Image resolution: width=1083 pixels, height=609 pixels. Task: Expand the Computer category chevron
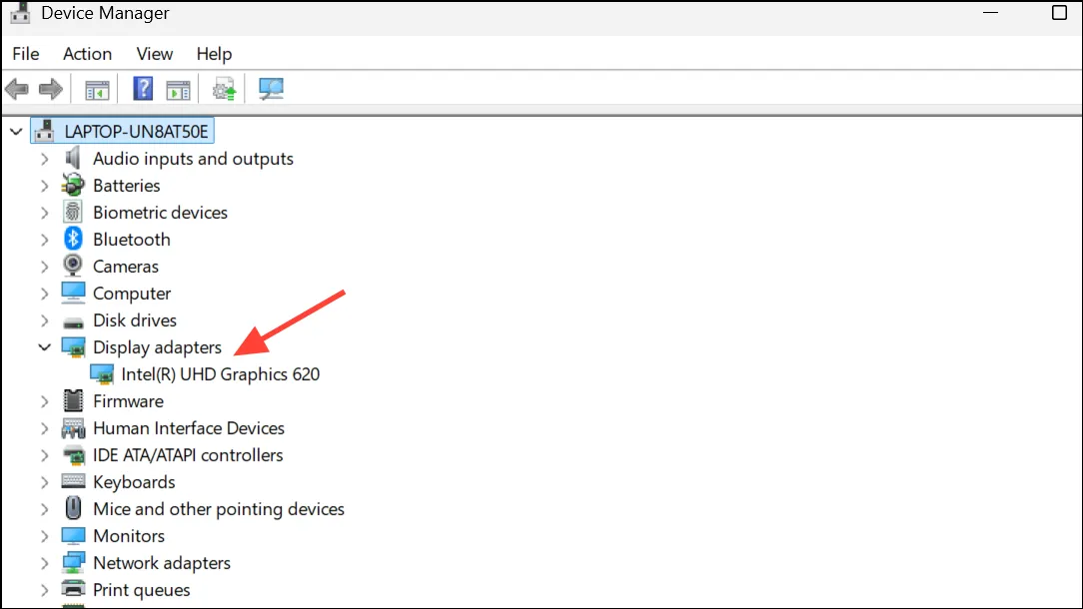coord(44,294)
